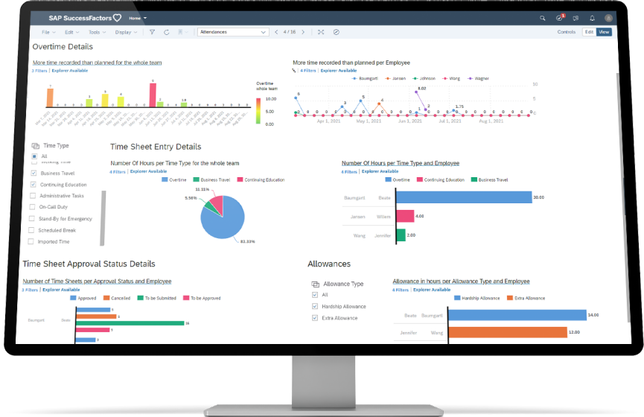Image resolution: width=644 pixels, height=417 pixels.
Task: Uncheck the Business Travel time type
Action: point(33,173)
